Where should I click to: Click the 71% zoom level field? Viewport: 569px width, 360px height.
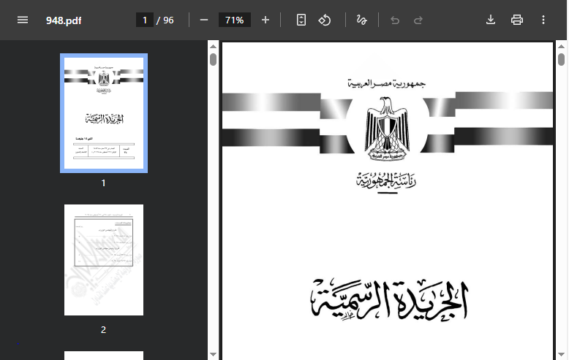point(235,20)
